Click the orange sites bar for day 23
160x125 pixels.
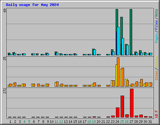tap(113, 83)
